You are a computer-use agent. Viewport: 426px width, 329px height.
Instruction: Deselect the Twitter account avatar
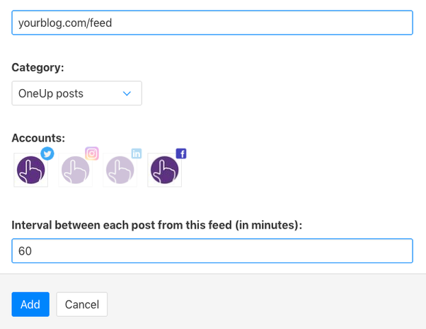point(30,171)
